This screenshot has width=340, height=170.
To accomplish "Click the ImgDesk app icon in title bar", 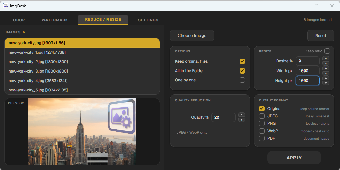I will (6, 6).
